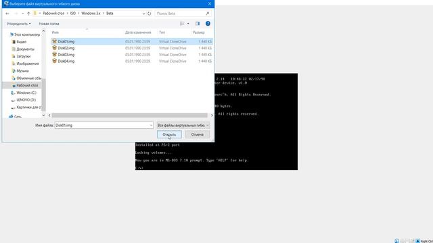Screen dimensions: 433x243
Task: Click the 'Новая папка' button
Action: click(x=49, y=24)
